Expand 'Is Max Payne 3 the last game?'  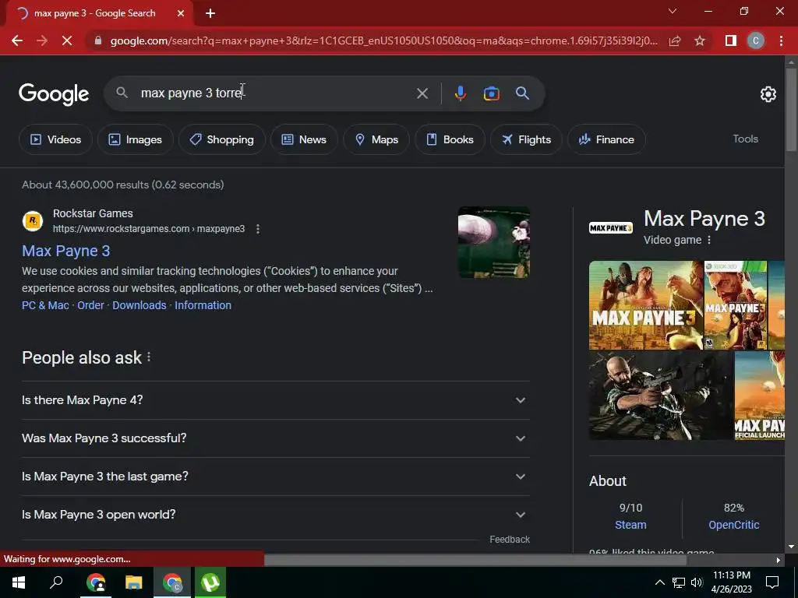coord(276,477)
